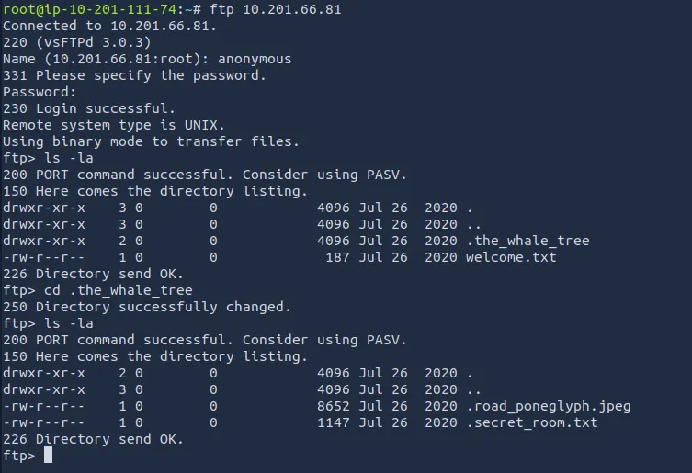
Task: Click the 250 Directory successfully changed line
Action: [x=147, y=307]
